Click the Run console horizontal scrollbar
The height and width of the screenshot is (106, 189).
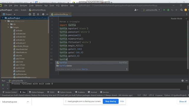pos(96,89)
